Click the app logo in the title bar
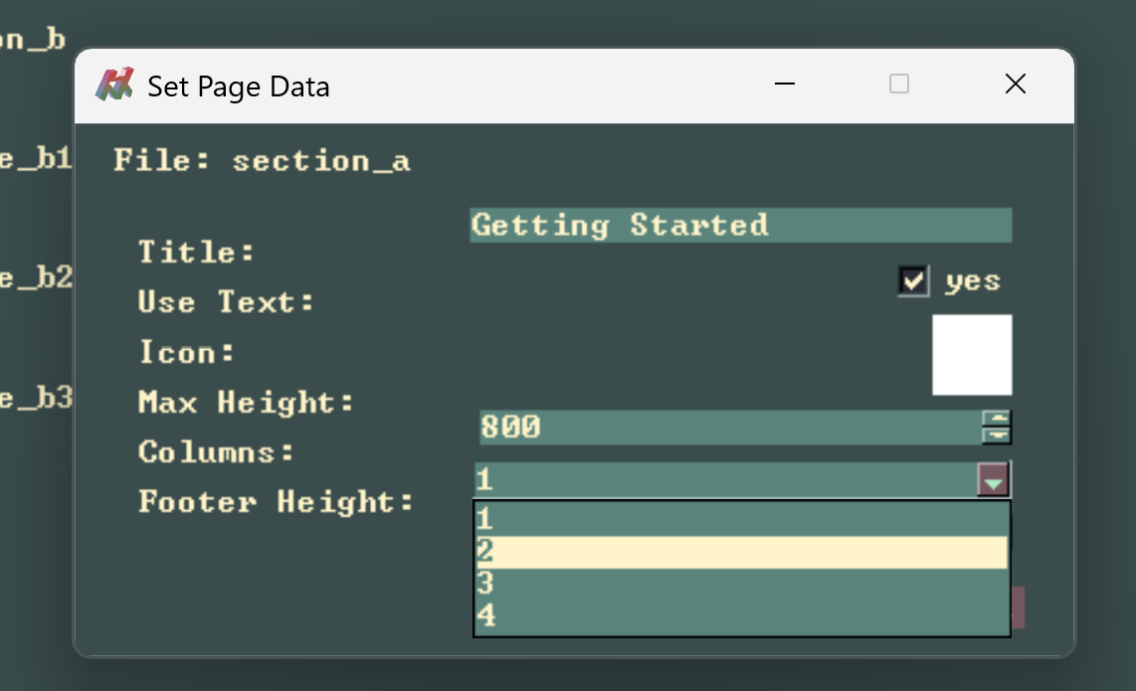 114,86
